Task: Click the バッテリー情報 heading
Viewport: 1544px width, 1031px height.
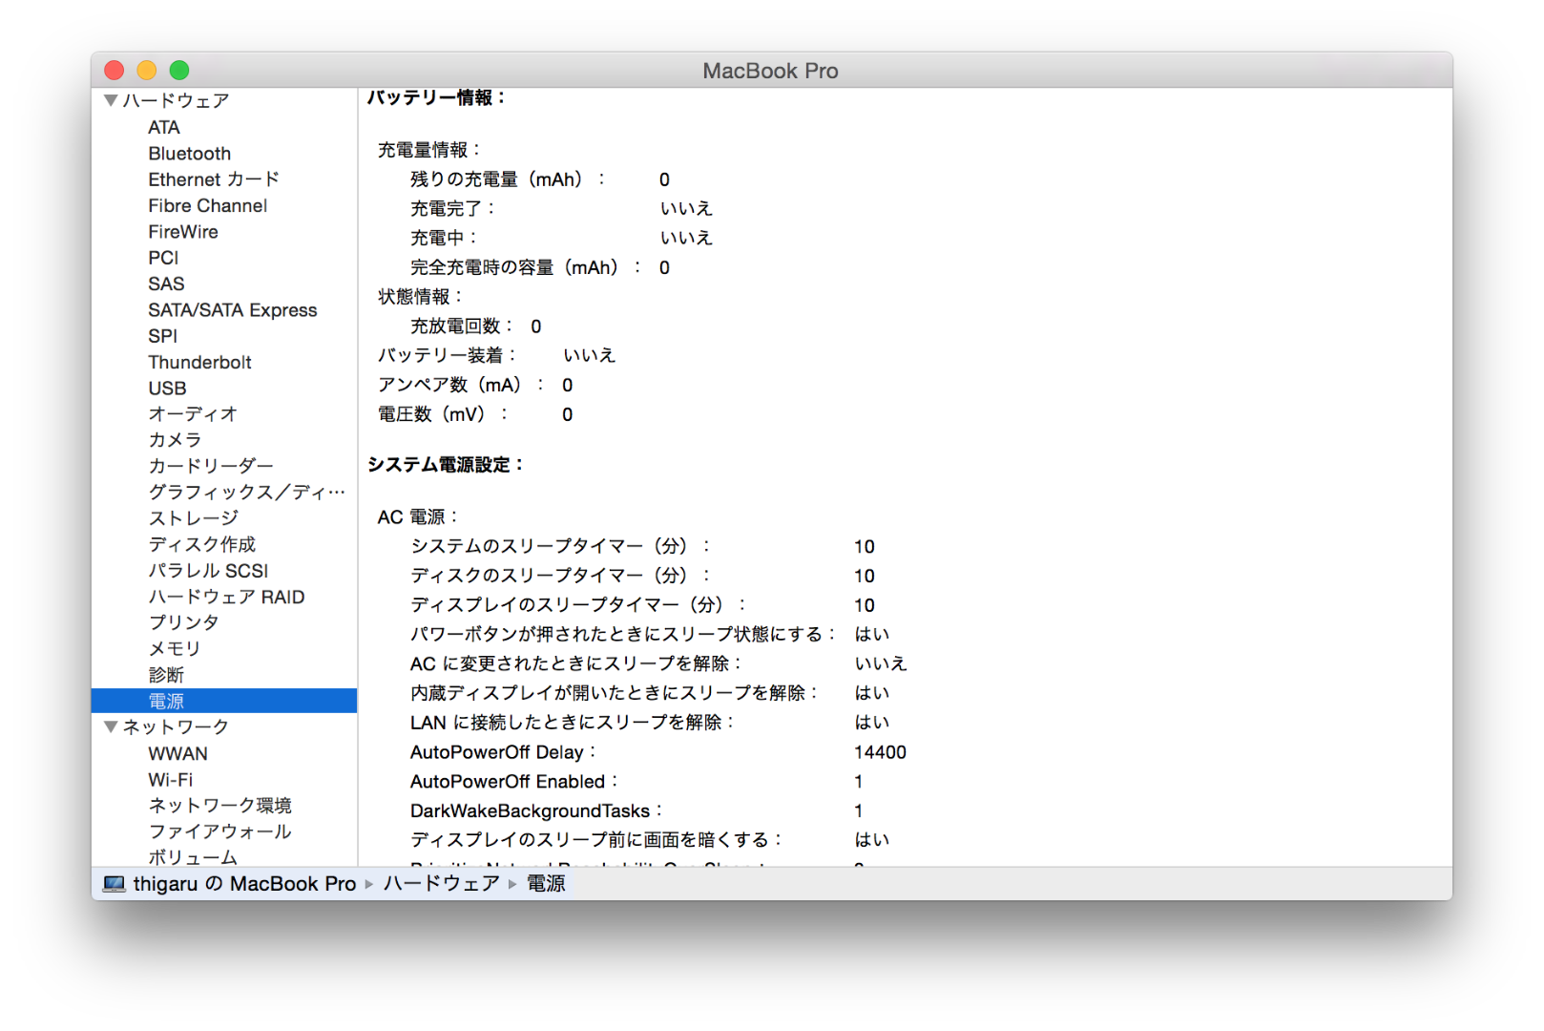Action: click(x=437, y=97)
